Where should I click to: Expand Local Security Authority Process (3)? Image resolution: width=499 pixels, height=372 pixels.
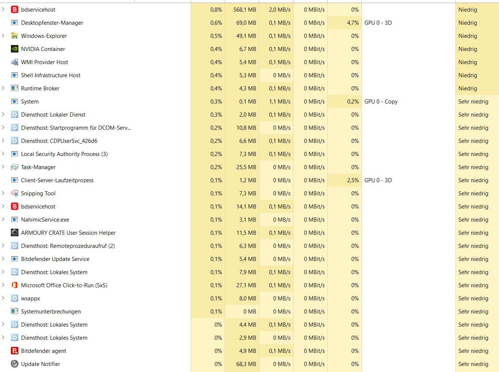[3, 154]
